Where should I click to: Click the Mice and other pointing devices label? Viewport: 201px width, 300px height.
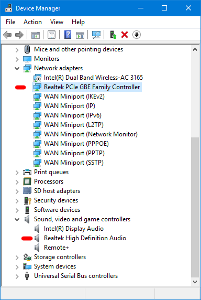tap(79, 49)
